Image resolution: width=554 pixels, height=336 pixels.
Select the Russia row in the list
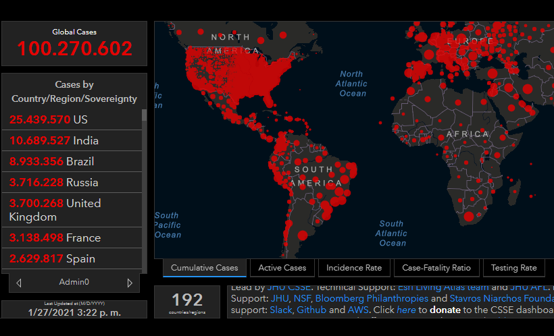pos(73,182)
